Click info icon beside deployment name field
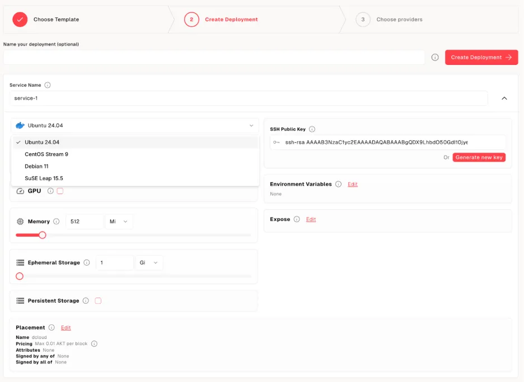Viewport: 524px width, 382px height. pyautogui.click(x=435, y=57)
